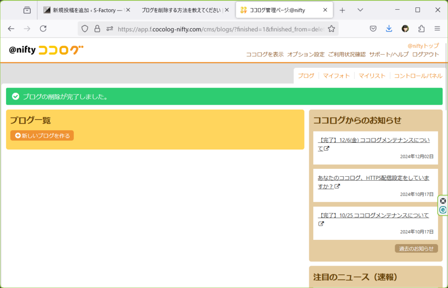
Task: Switch to ブログを削除する方法 tab
Action: tap(184, 11)
